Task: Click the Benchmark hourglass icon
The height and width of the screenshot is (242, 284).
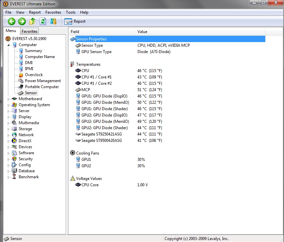Action: 14,177
